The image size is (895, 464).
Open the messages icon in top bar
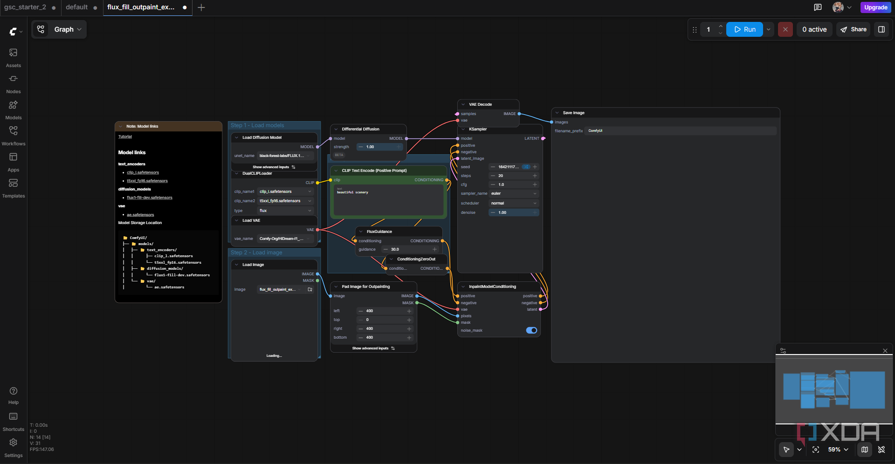[818, 7]
